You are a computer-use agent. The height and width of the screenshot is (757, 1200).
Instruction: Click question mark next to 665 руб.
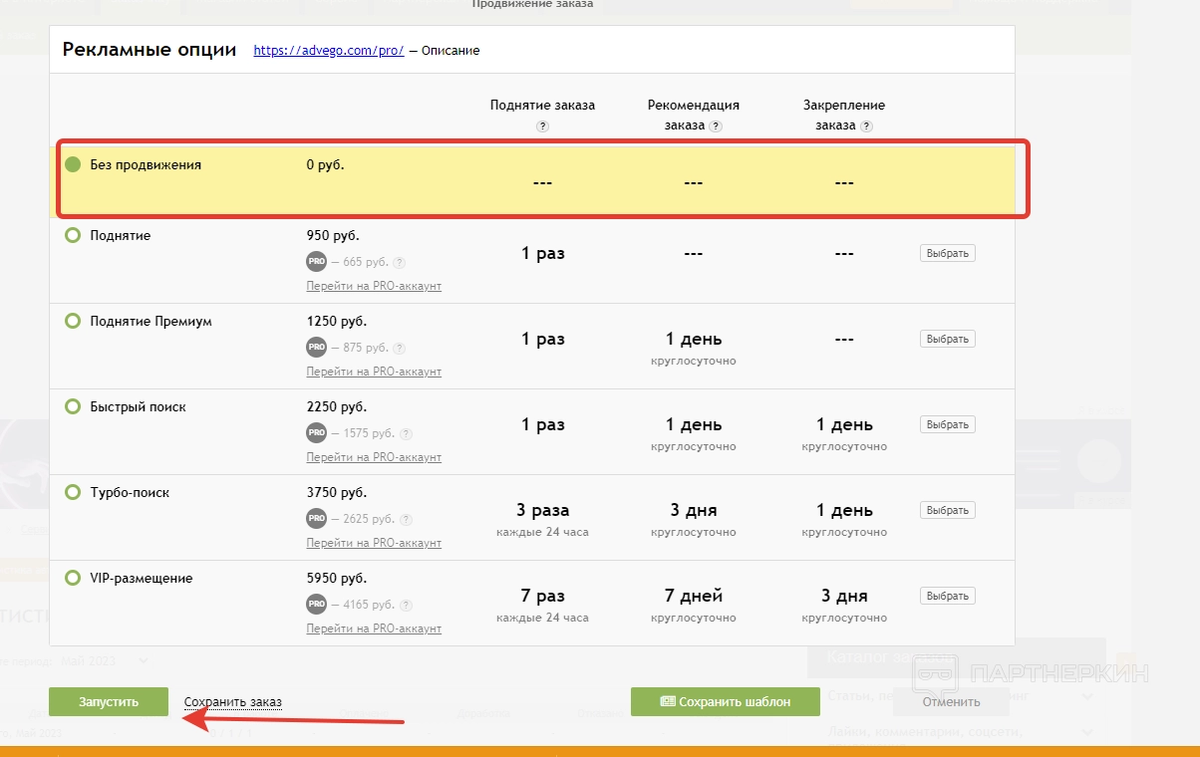click(x=399, y=263)
